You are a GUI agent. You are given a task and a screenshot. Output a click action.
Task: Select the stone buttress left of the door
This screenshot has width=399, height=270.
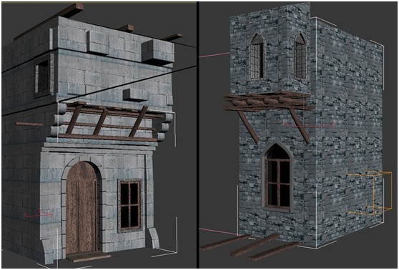(48, 251)
